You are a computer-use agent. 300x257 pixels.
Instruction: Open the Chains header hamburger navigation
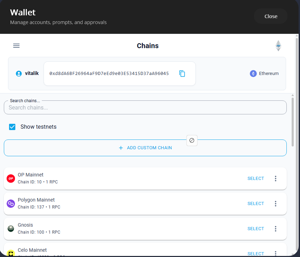click(16, 45)
